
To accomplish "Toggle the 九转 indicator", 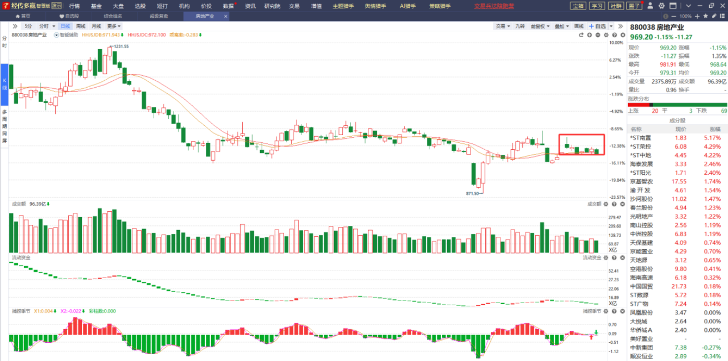I will (x=520, y=26).
